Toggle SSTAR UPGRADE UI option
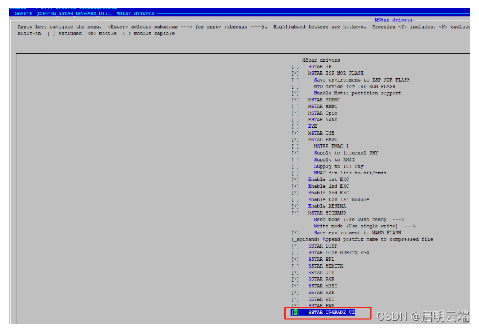 [295, 312]
